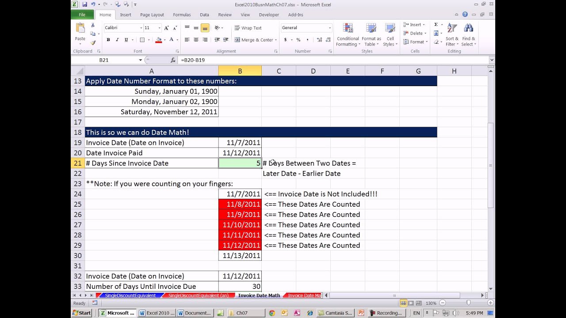The height and width of the screenshot is (318, 566).
Task: Click Increase Indent icon
Action: coord(226,40)
